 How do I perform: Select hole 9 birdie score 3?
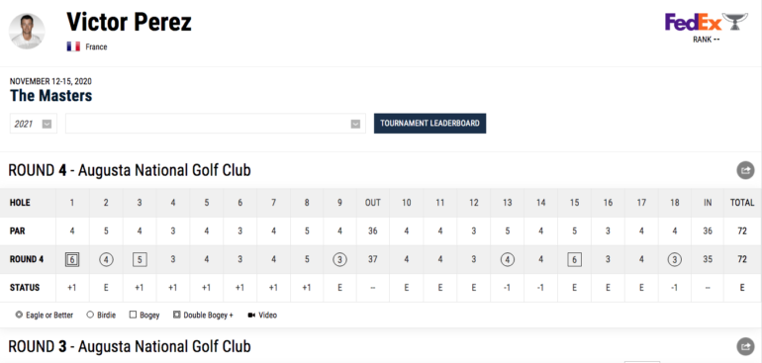339,259
